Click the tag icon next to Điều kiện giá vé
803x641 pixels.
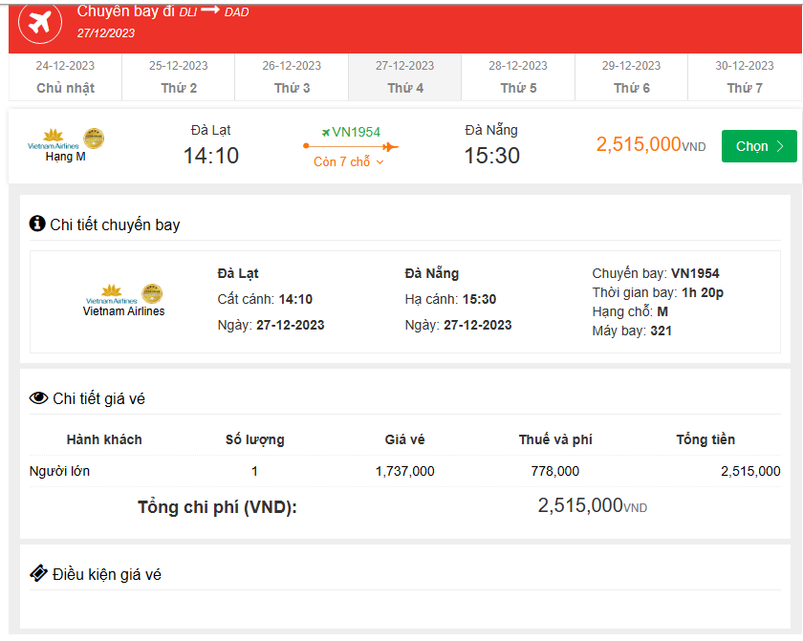(38, 573)
